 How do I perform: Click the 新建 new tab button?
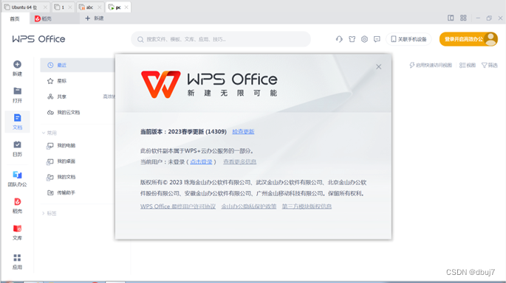(x=95, y=18)
